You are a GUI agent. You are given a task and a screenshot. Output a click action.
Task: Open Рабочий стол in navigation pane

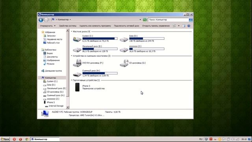pos(52,43)
